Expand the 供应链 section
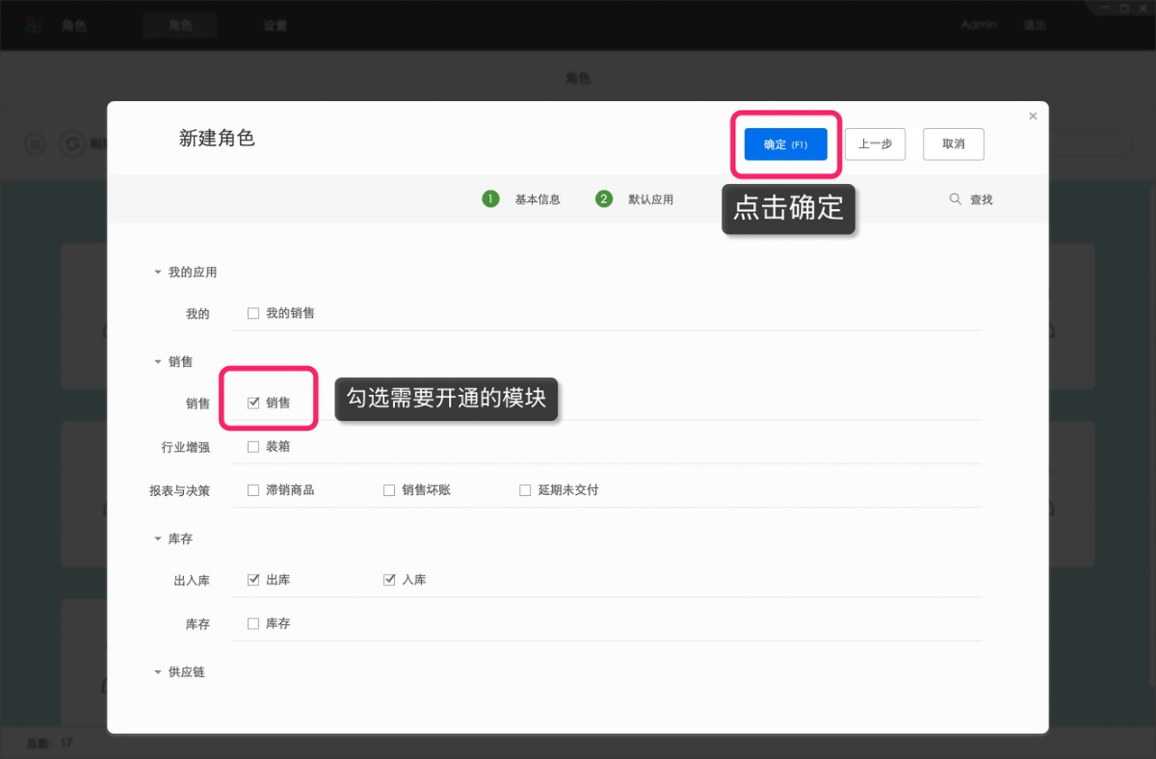 pos(158,672)
